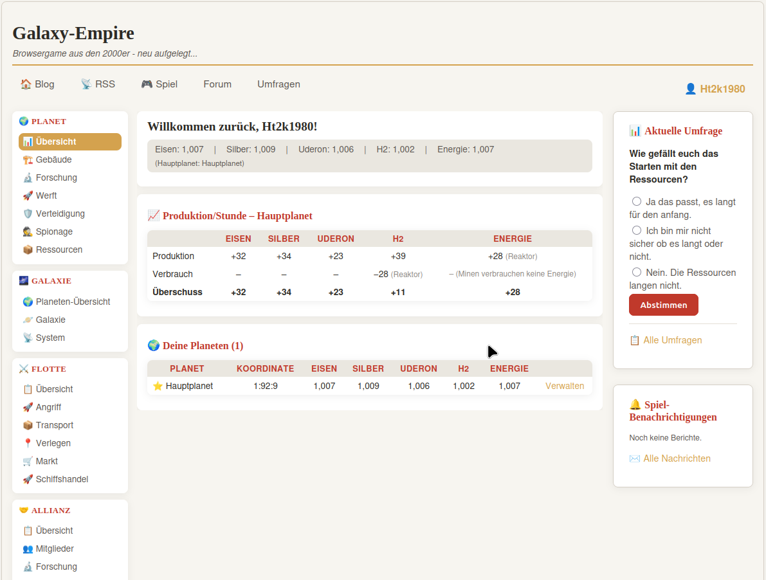Image resolution: width=766 pixels, height=580 pixels.
Task: Click the microscope icon of Allianz Forschung
Action: coord(28,567)
